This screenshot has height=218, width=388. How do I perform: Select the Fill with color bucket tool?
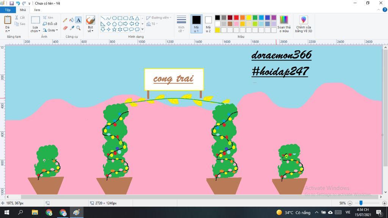(72, 20)
